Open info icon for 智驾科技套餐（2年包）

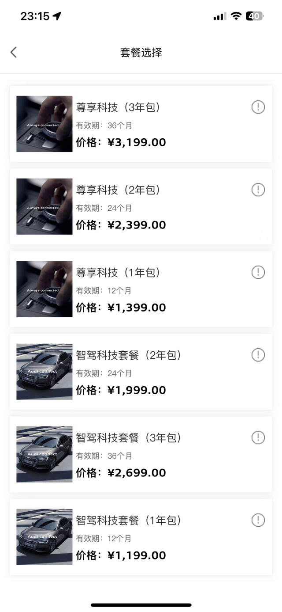coord(258,355)
